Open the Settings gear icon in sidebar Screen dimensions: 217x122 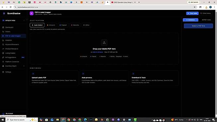click(3, 72)
